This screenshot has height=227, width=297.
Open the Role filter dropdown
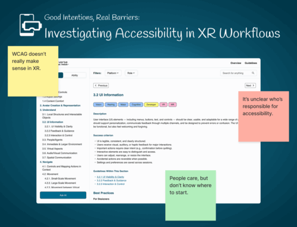tap(131, 73)
